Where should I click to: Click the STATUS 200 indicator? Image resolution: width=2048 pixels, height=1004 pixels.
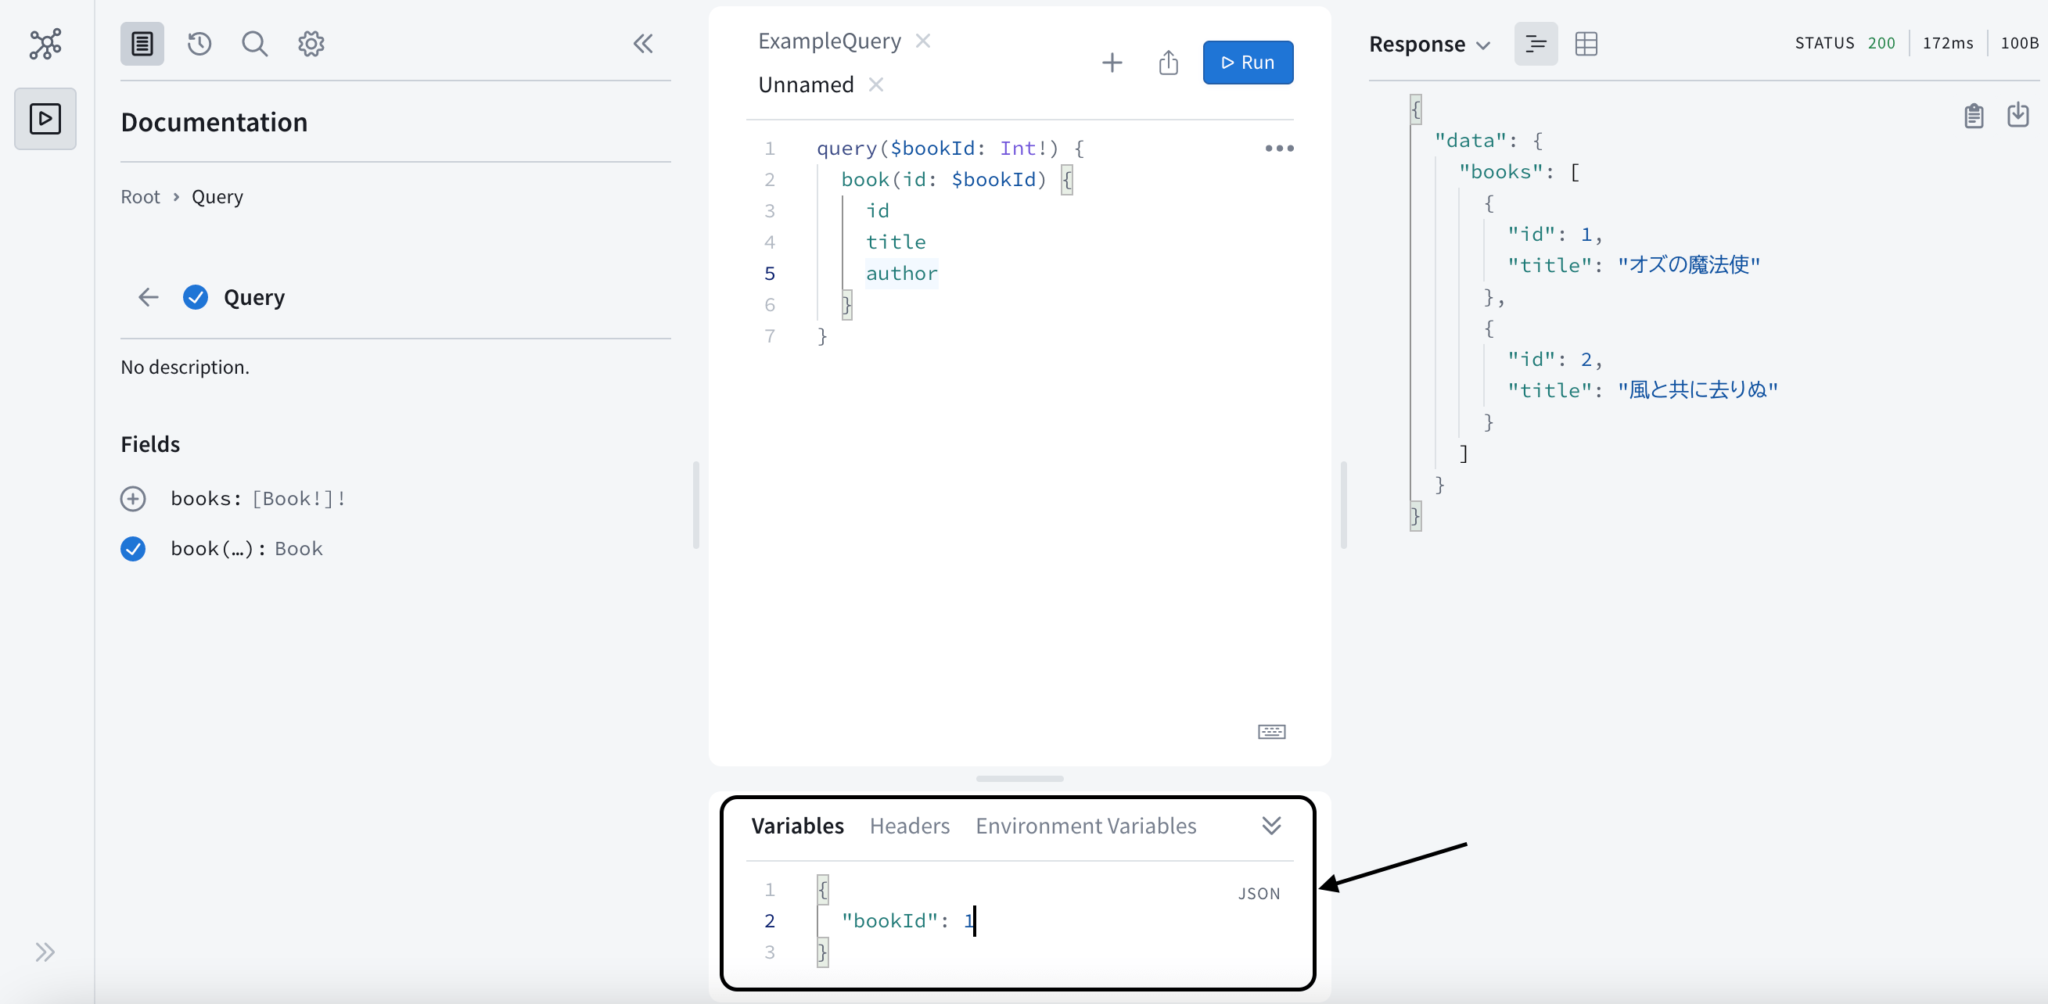[1845, 43]
